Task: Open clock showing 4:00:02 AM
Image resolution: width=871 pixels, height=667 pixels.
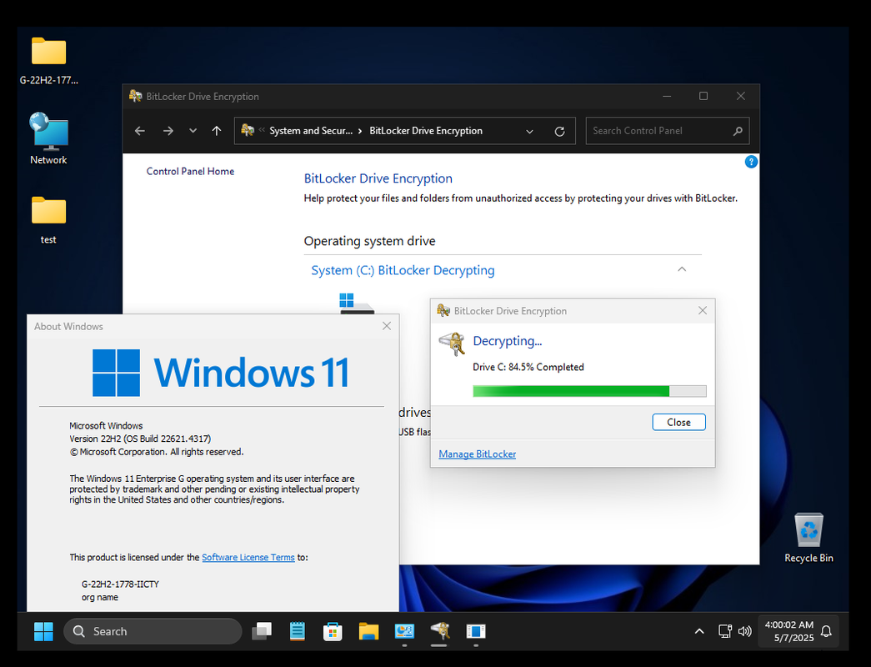Action: click(788, 631)
